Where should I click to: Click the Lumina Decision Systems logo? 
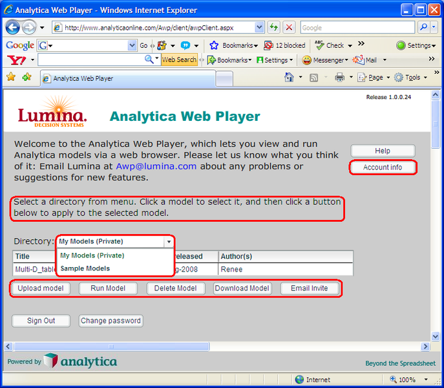tap(52, 112)
